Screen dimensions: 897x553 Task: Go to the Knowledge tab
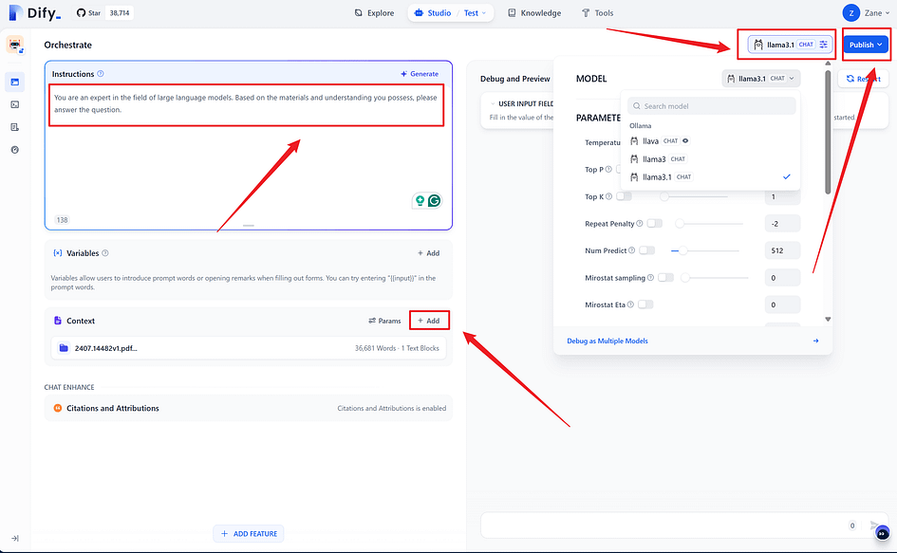534,12
